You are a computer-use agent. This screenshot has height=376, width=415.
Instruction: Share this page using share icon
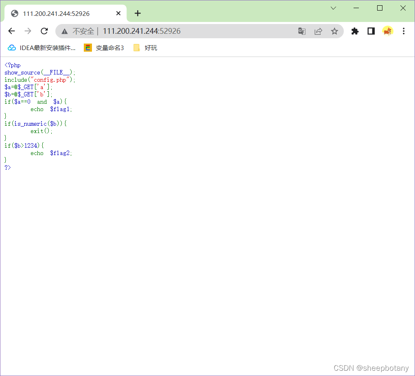coord(318,31)
